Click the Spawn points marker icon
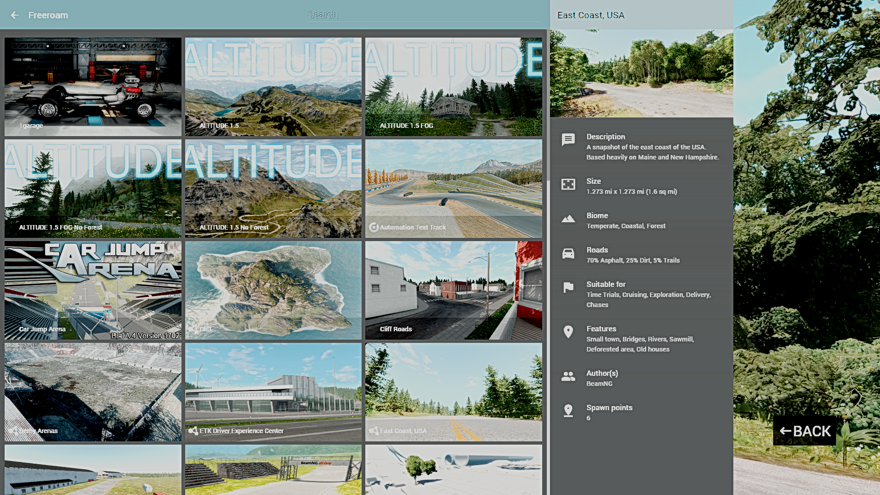Image resolution: width=880 pixels, height=495 pixels. coord(568,411)
